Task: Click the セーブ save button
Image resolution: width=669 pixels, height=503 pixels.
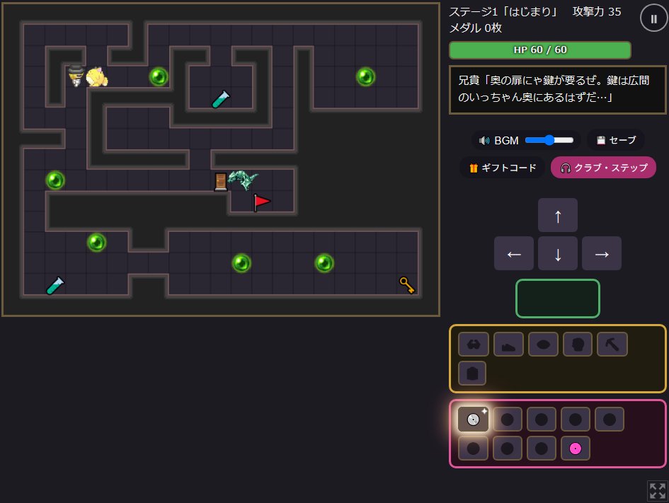Action: tap(616, 140)
